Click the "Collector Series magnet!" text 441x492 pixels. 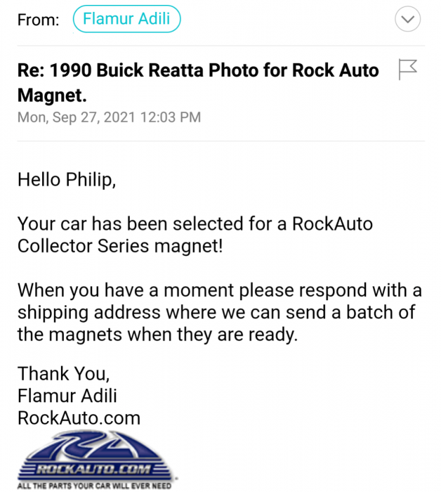(120, 247)
